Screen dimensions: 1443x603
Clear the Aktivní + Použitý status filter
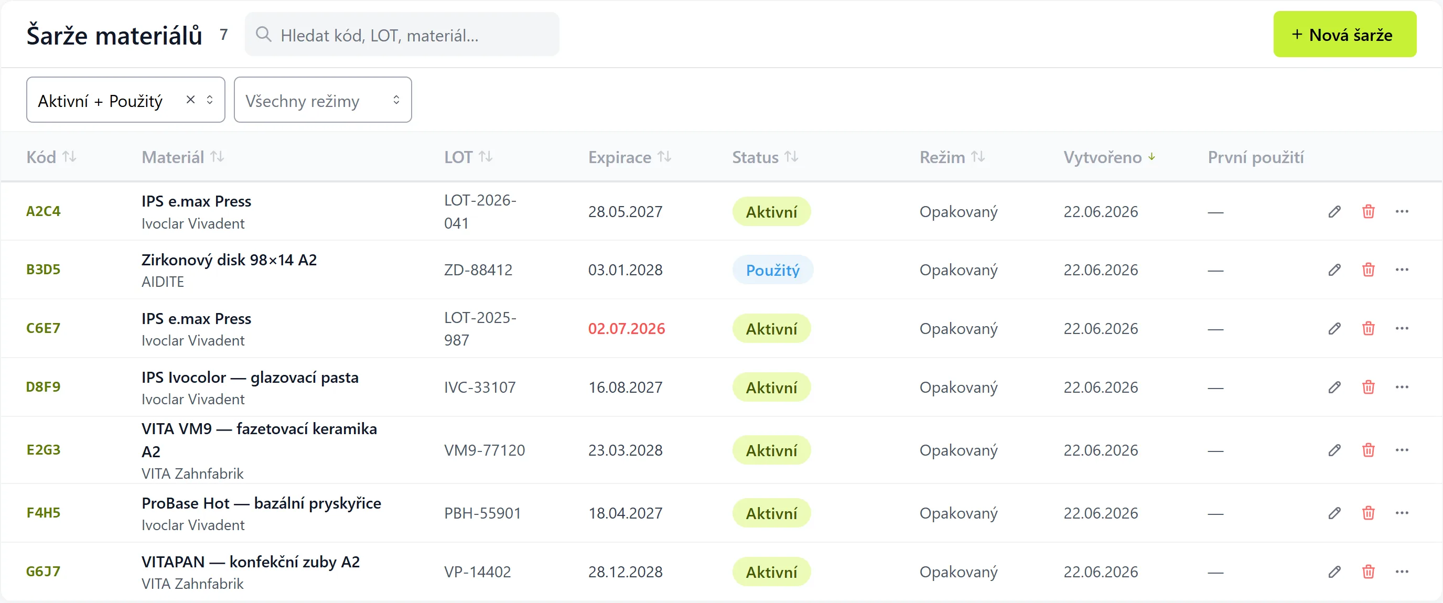(x=190, y=99)
